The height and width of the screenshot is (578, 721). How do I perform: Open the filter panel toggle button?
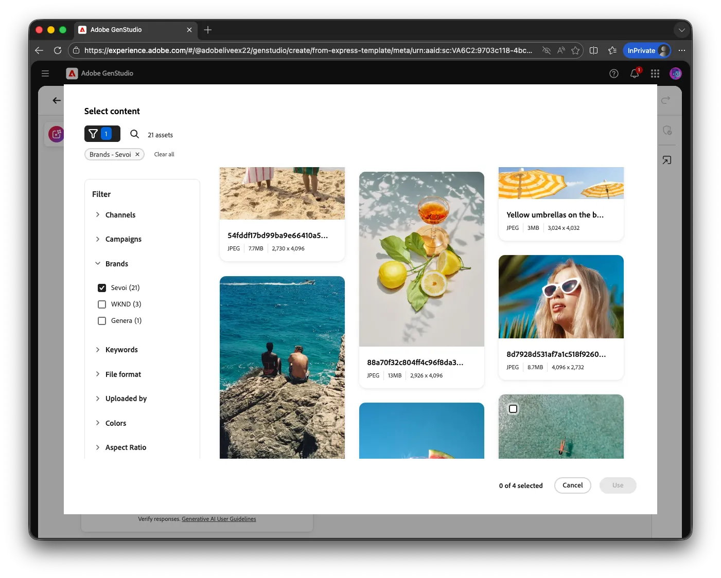(x=102, y=134)
